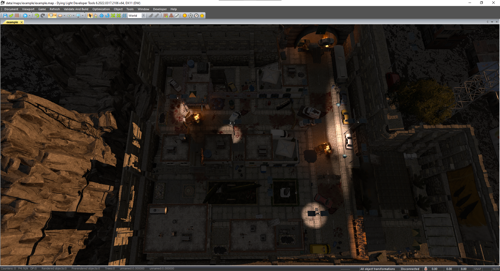This screenshot has width=500, height=271.
Task: Start the game with the blue play button
Action: (25, 16)
